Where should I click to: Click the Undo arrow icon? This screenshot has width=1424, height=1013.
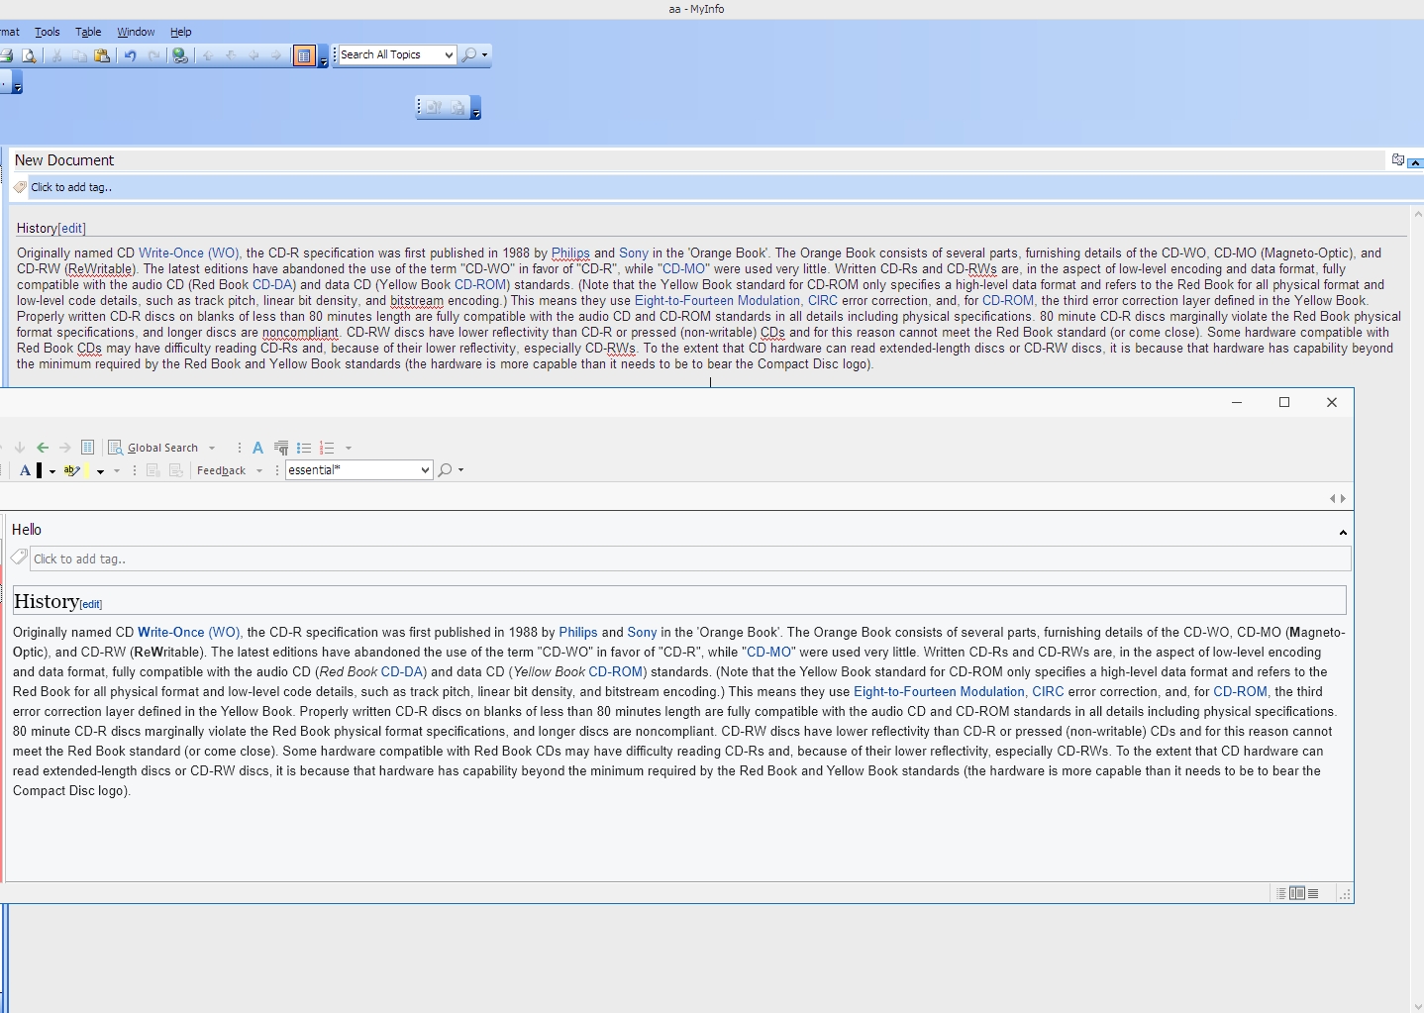point(130,55)
